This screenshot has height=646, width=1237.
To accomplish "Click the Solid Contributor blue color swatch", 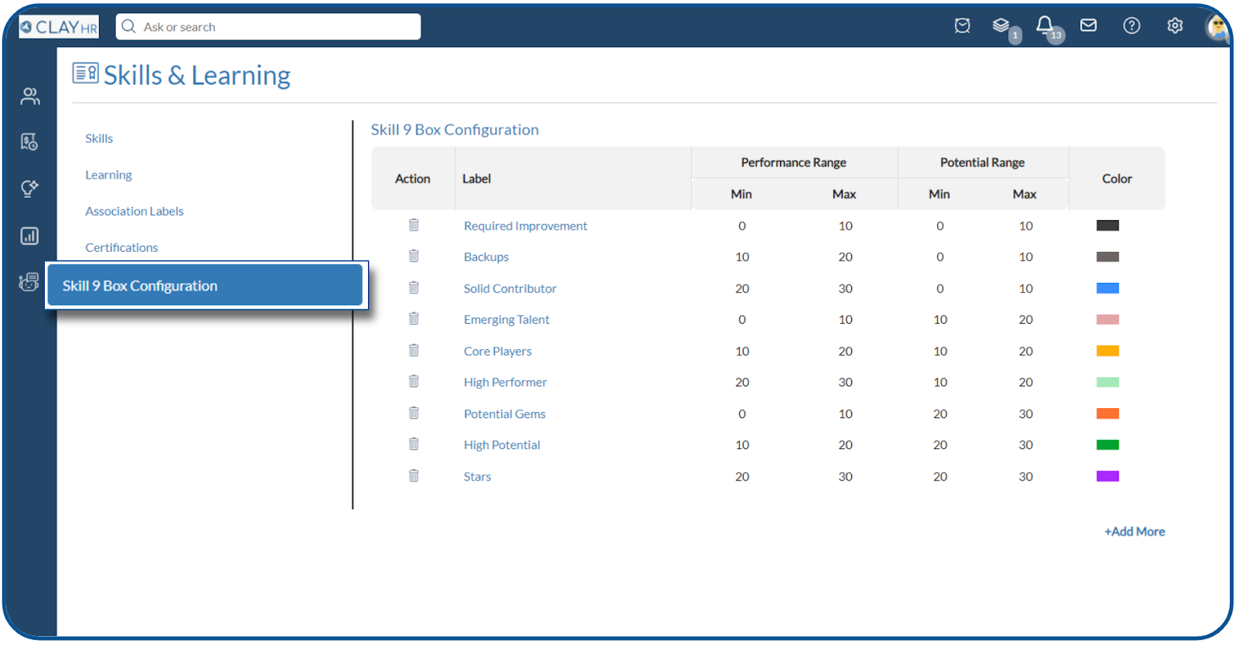I will pyautogui.click(x=1108, y=288).
